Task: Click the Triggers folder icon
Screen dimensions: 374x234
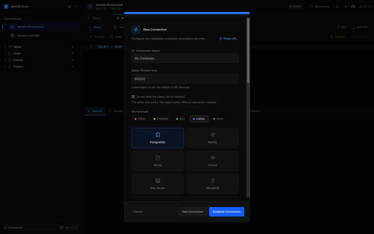Action: [x=10, y=66]
